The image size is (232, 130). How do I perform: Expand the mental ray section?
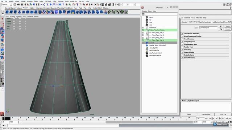(182, 50)
